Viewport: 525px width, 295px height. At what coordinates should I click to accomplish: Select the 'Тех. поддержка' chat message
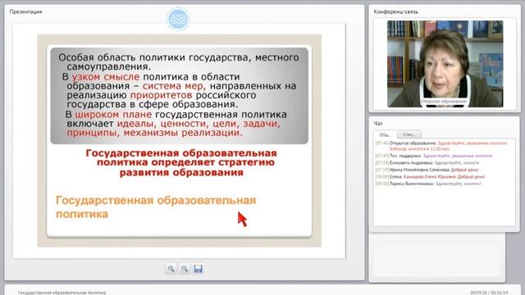coord(434,156)
